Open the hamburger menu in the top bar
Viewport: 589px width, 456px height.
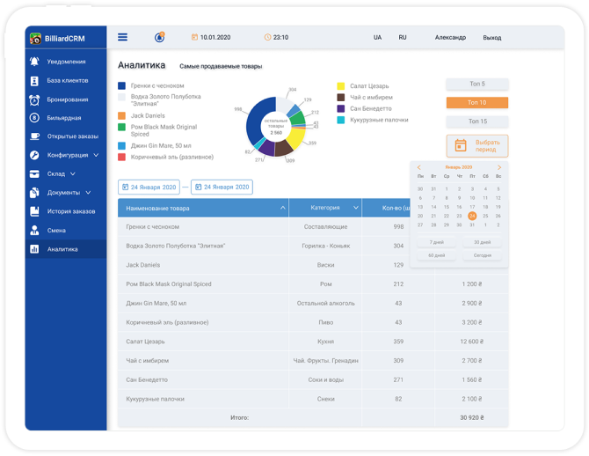click(122, 37)
